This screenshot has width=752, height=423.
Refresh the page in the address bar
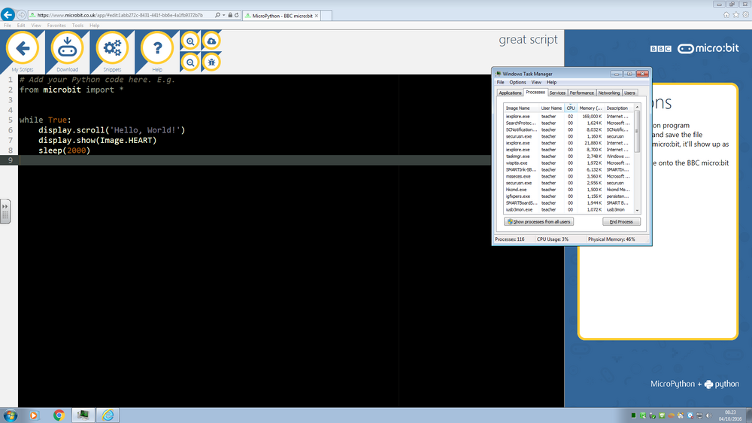coord(237,15)
